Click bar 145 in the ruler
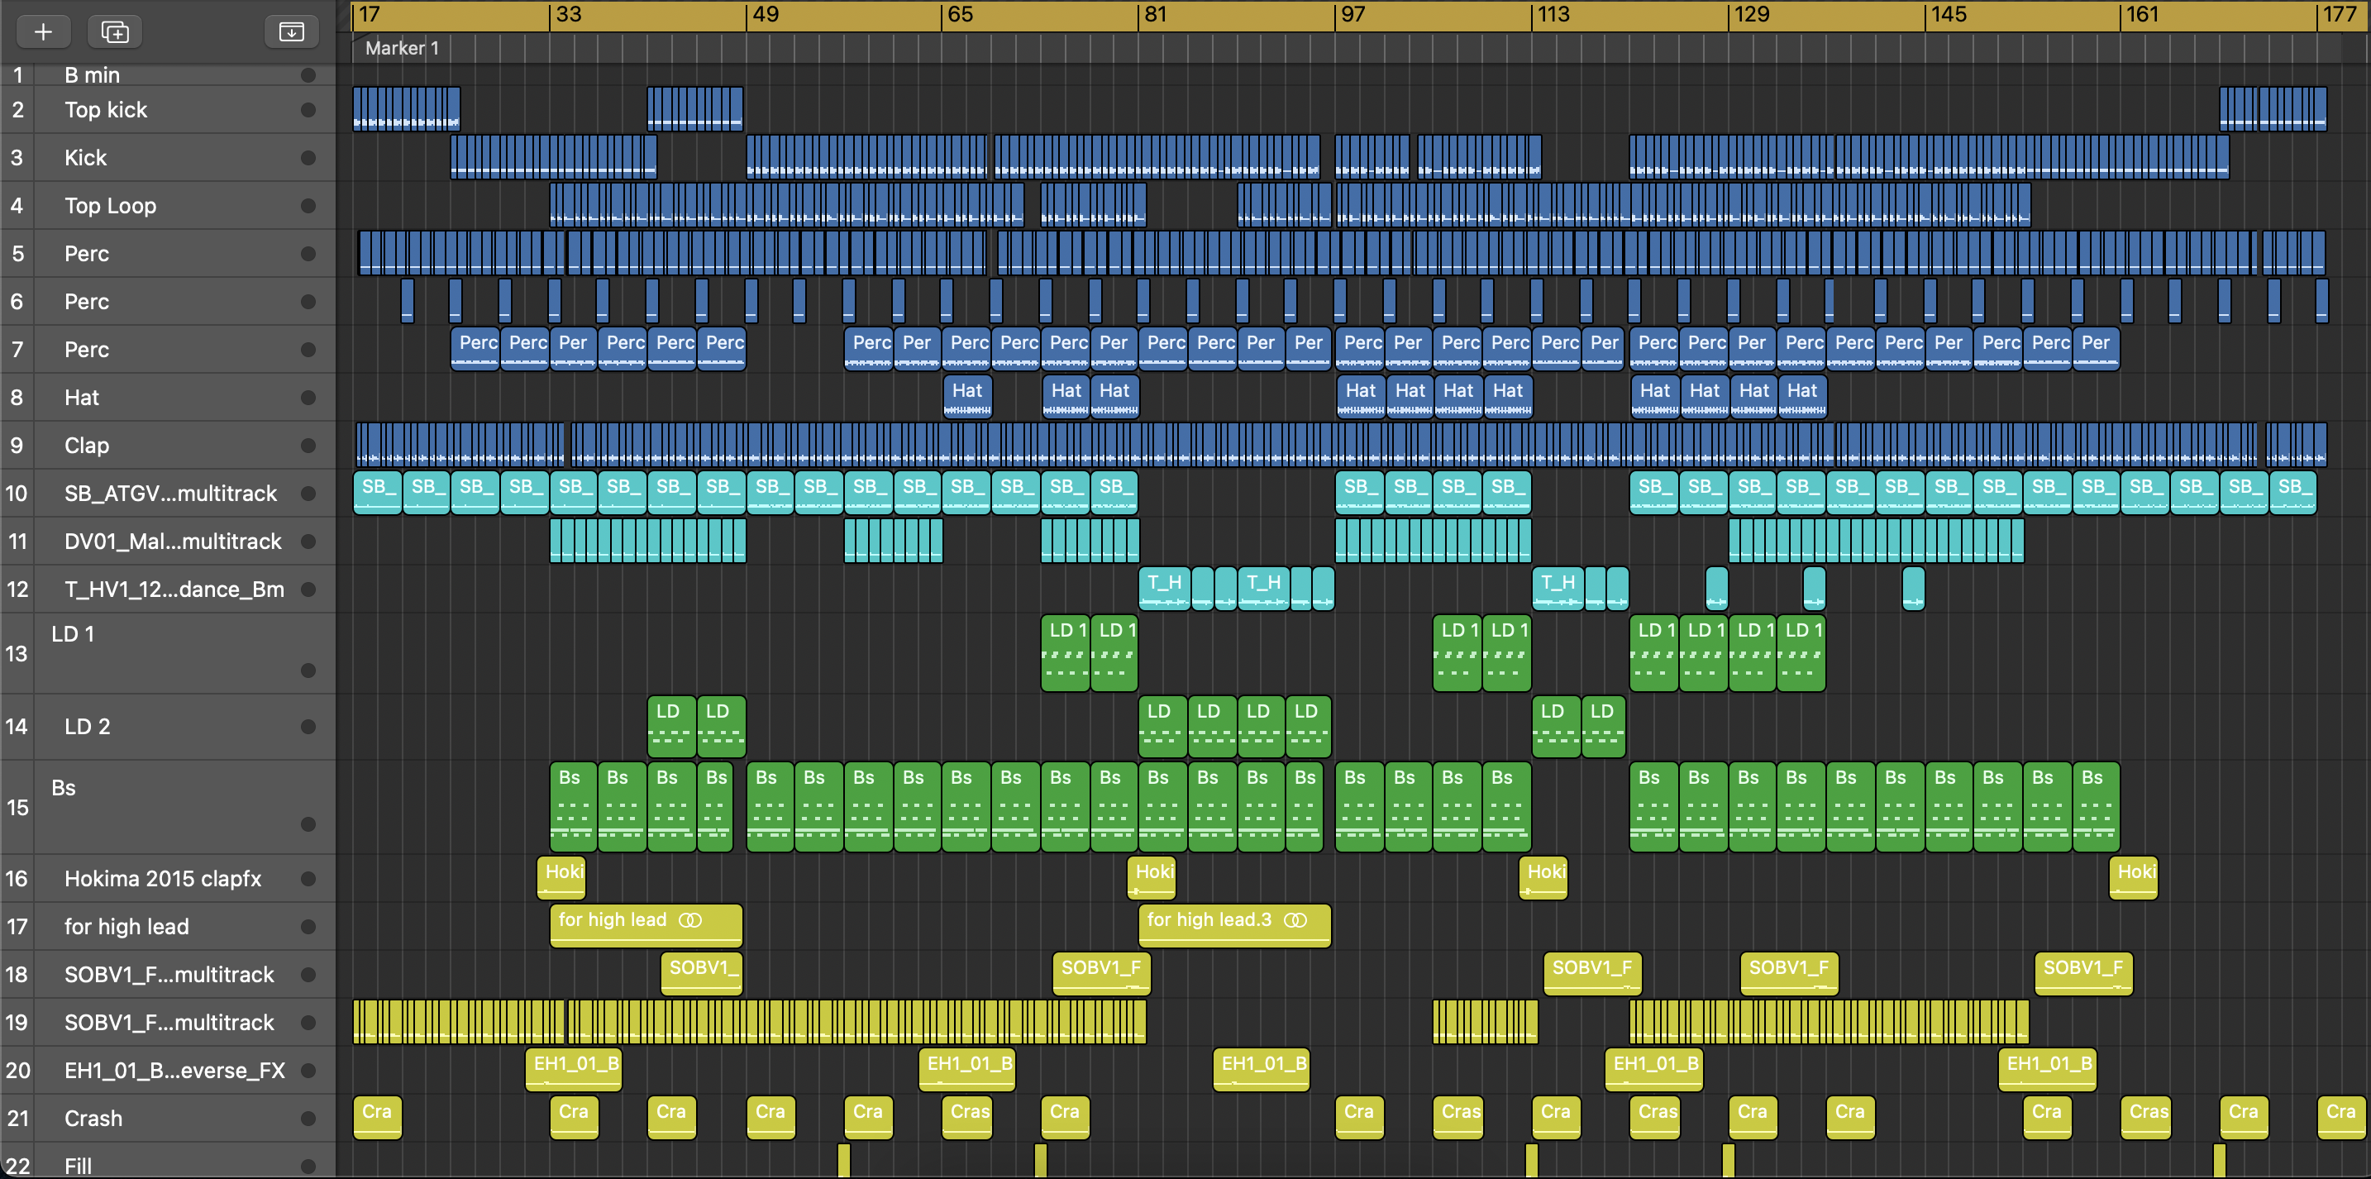The image size is (2371, 1179). tap(1948, 15)
